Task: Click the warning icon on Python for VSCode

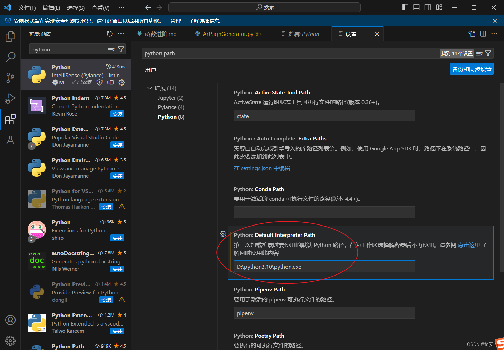Action: point(122,207)
